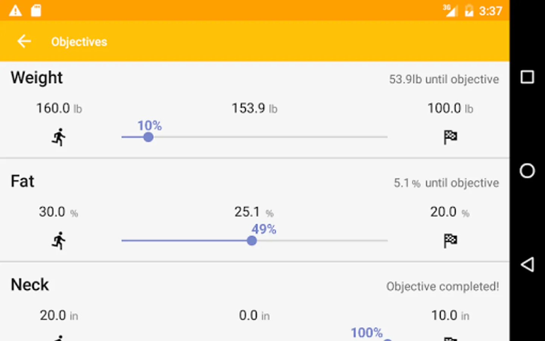
Task: Click the Weight progress slider handle at 10%
Action: click(148, 137)
